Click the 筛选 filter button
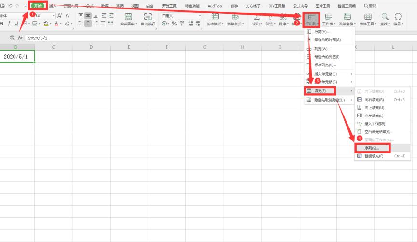This screenshot has height=242, width=417. coord(270,20)
